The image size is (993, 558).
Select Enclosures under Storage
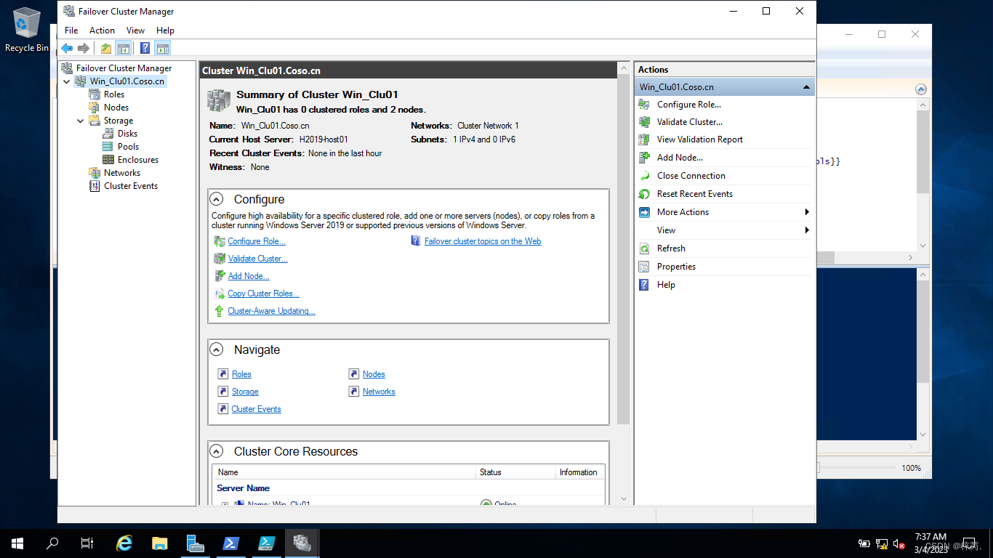coord(138,160)
